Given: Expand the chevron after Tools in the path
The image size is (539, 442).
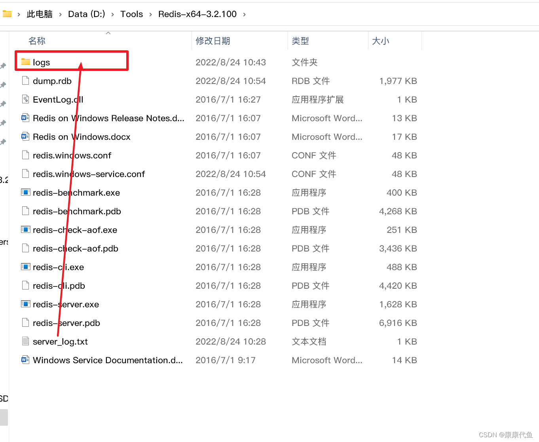Looking at the screenshot, I should [x=150, y=14].
